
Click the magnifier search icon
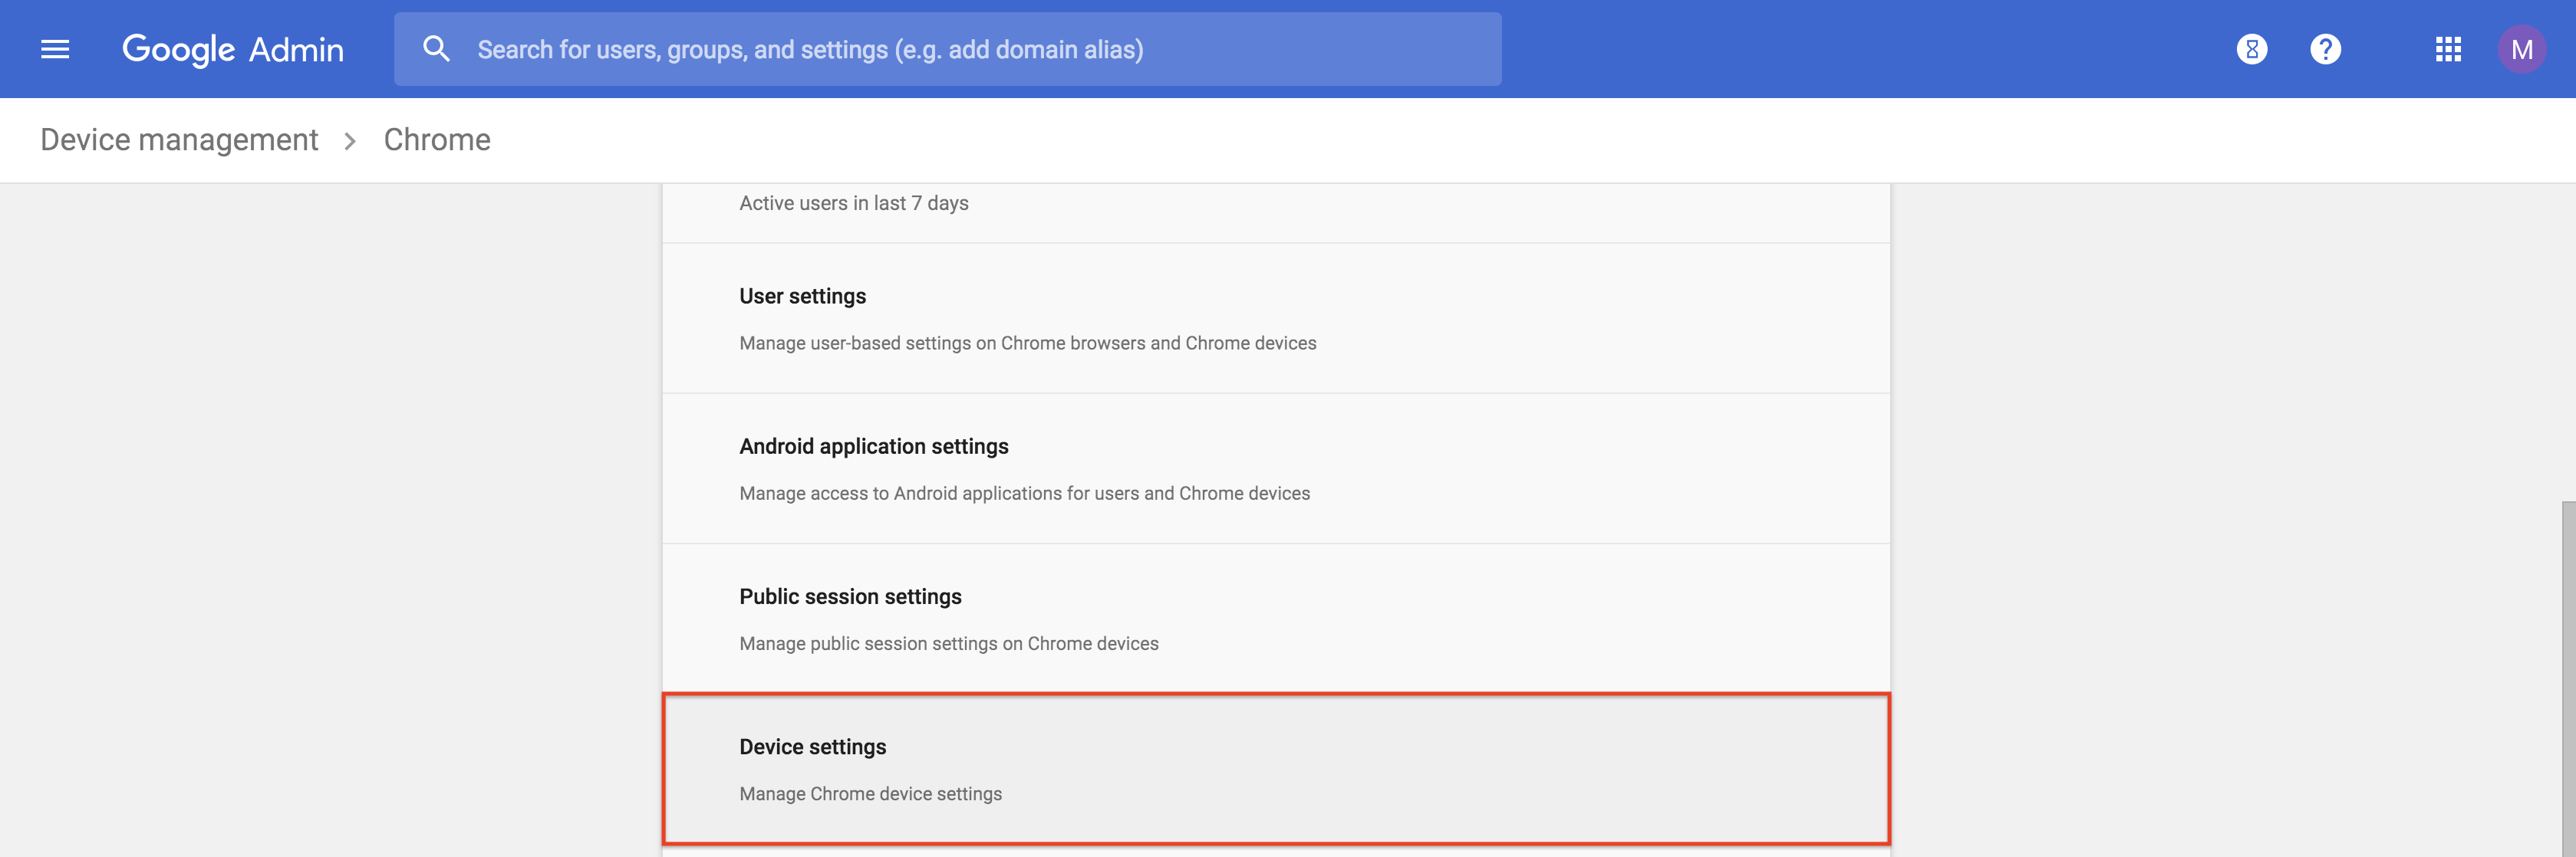coord(436,49)
